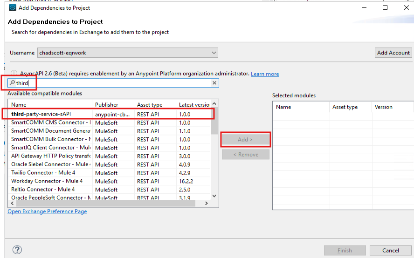Click the Add Account button

(x=393, y=53)
